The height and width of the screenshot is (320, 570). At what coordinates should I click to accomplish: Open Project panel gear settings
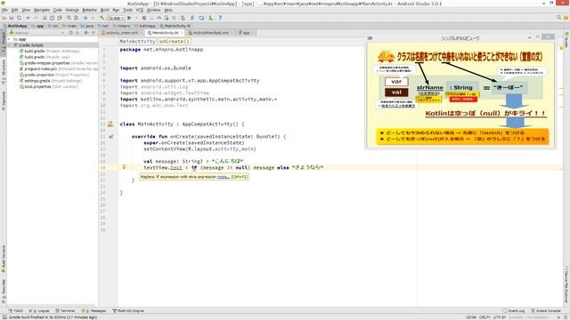point(86,33)
